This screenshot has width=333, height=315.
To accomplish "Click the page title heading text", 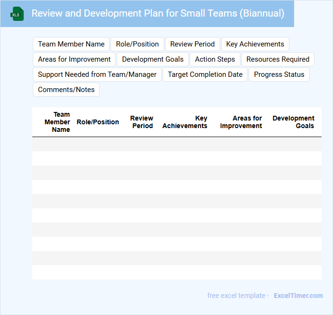I will click(x=157, y=13).
